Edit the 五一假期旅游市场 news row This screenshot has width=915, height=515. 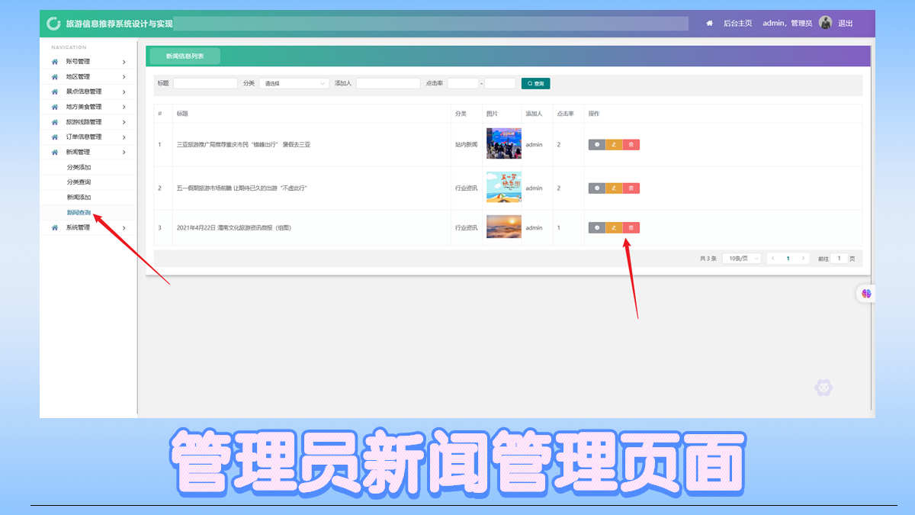coord(614,188)
